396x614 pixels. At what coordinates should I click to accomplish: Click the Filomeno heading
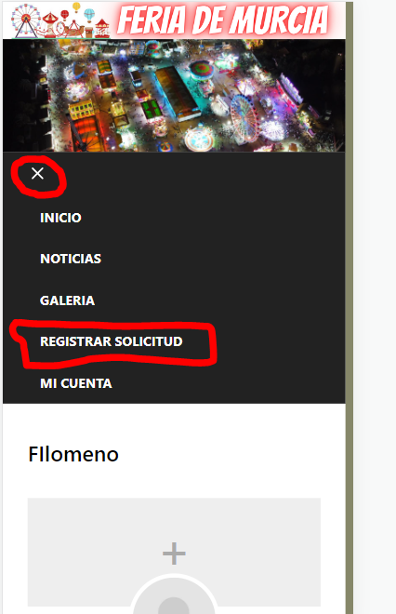coord(73,454)
